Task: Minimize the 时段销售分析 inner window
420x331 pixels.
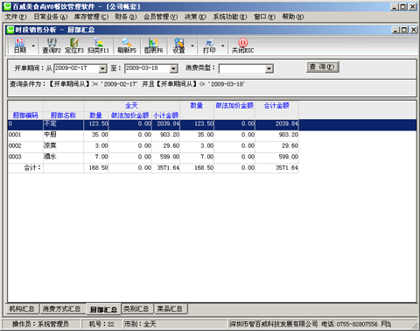Action: click(395, 30)
